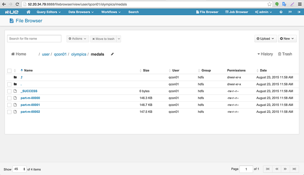Open the New dropdown
The image size is (304, 175).
[287, 38]
